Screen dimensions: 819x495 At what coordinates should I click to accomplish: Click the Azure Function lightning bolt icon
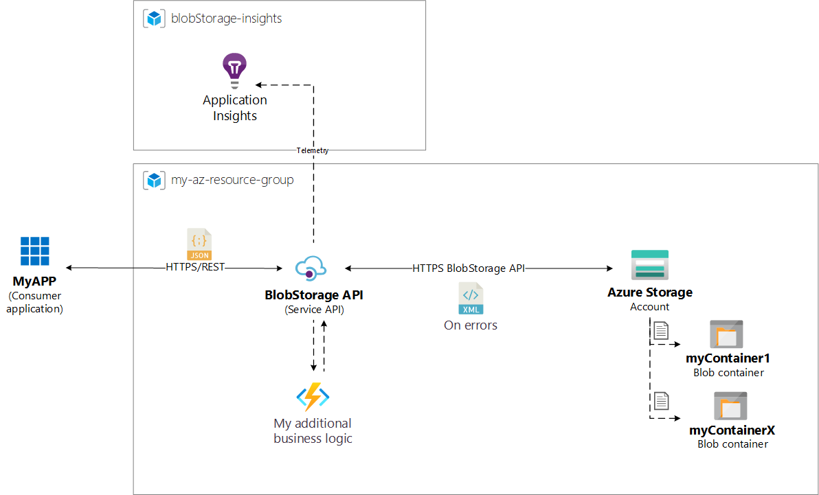pyautogui.click(x=313, y=396)
